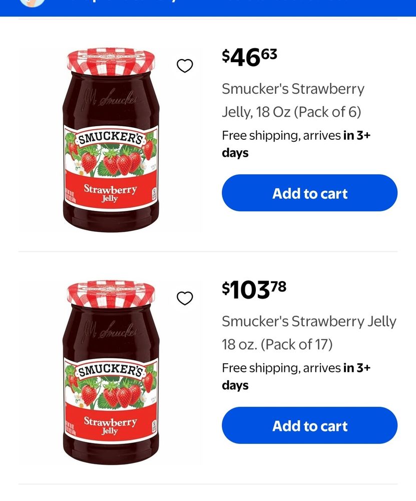Image resolution: width=416 pixels, height=501 pixels.
Task: Favorite the Pack of 17 jelly with the heart icon
Action: coord(185,298)
